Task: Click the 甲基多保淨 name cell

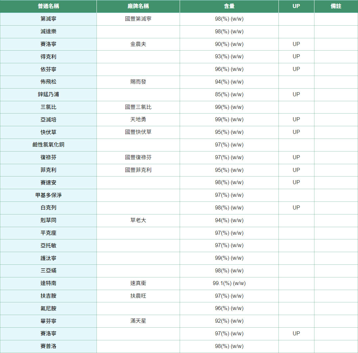Action: tap(48, 195)
